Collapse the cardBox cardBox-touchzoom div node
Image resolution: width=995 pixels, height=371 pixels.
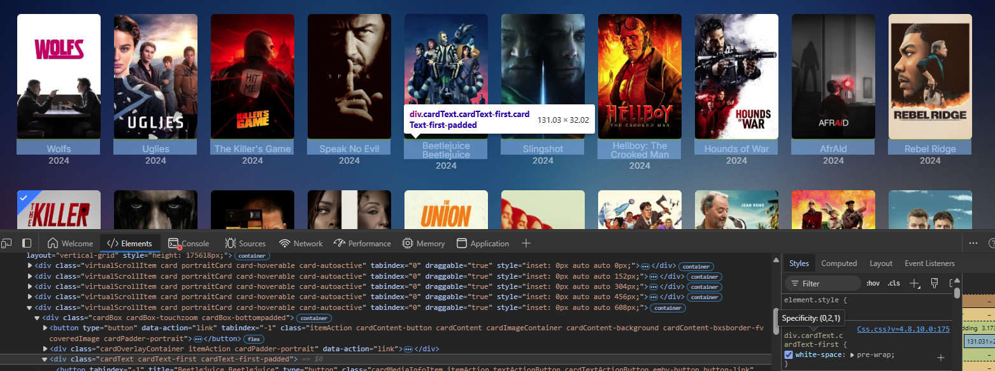click(36, 318)
